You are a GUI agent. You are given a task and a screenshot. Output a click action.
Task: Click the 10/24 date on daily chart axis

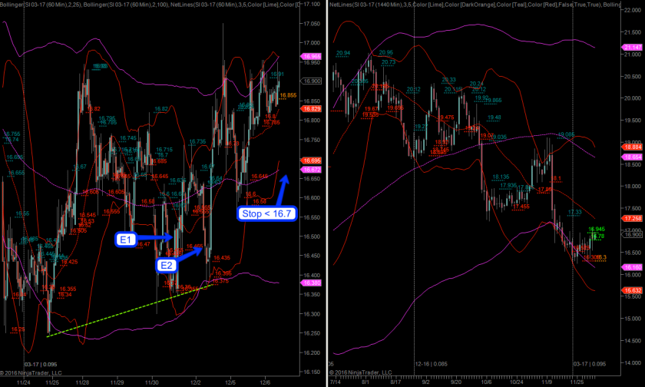pos(517,382)
